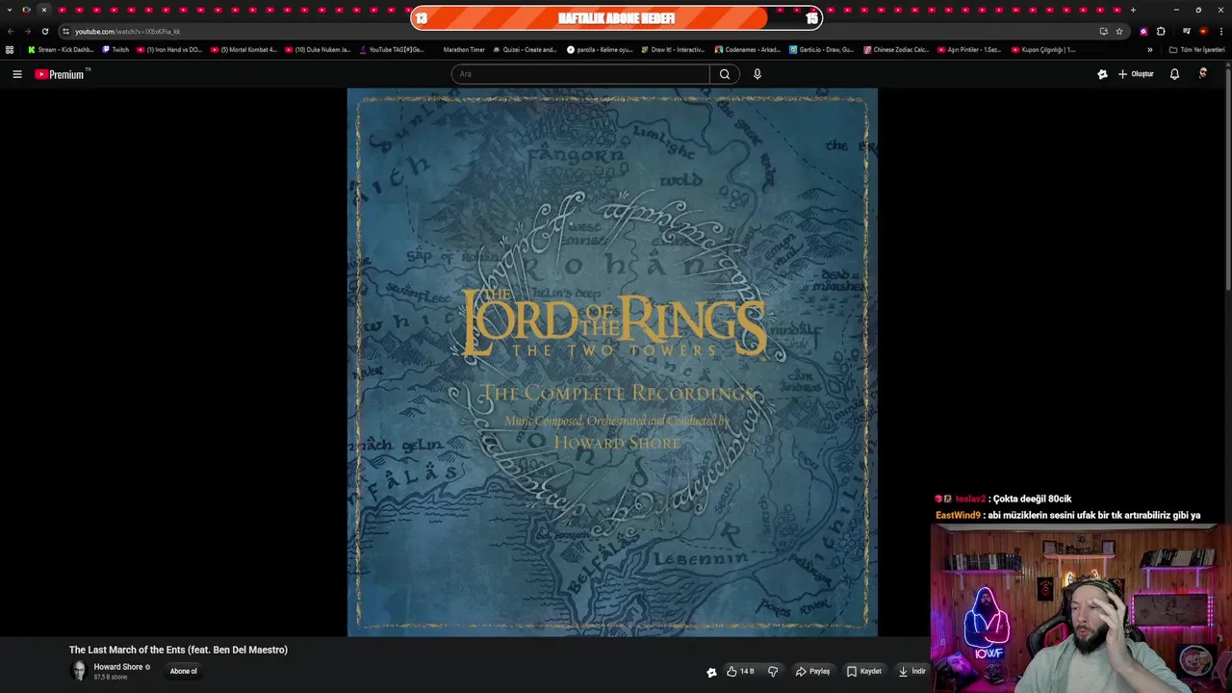Image resolution: width=1232 pixels, height=693 pixels.
Task: Open the Draw It! - Interactive bookmark
Action: pos(673,49)
